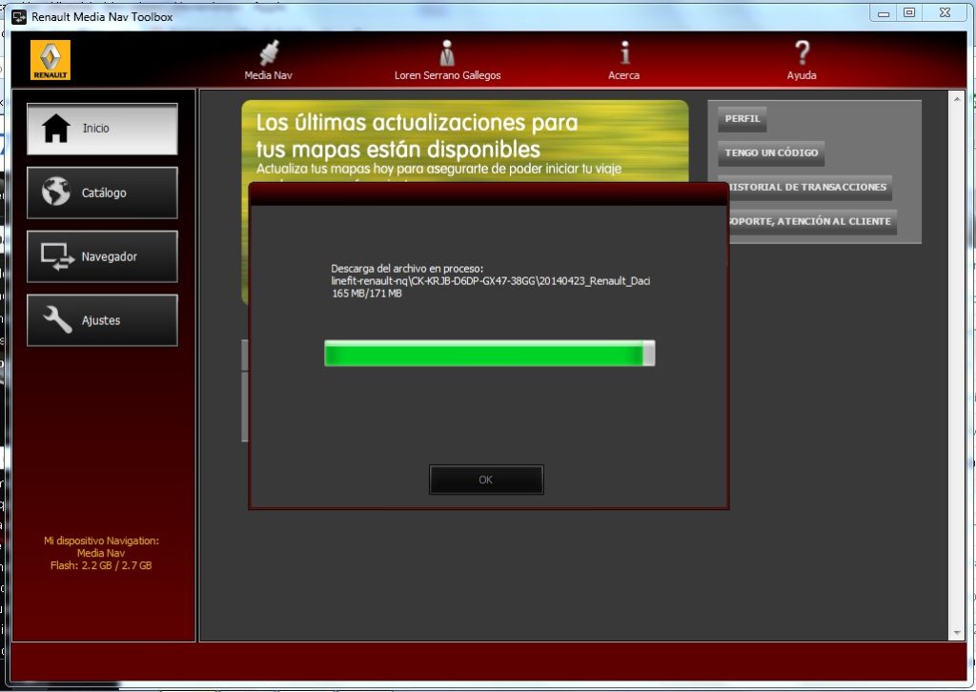
Task: Open the Acerca info icon
Action: pos(624,53)
